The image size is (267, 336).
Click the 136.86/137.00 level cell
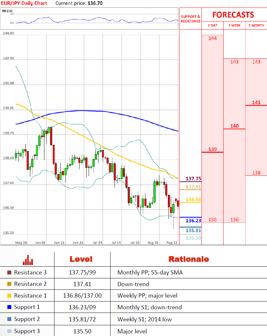point(82,296)
